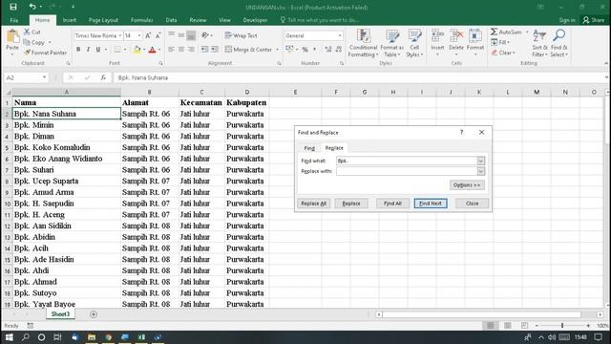Viewport: 611px width, 344px height.
Task: Apply the fill color bucket
Action: [137, 50]
